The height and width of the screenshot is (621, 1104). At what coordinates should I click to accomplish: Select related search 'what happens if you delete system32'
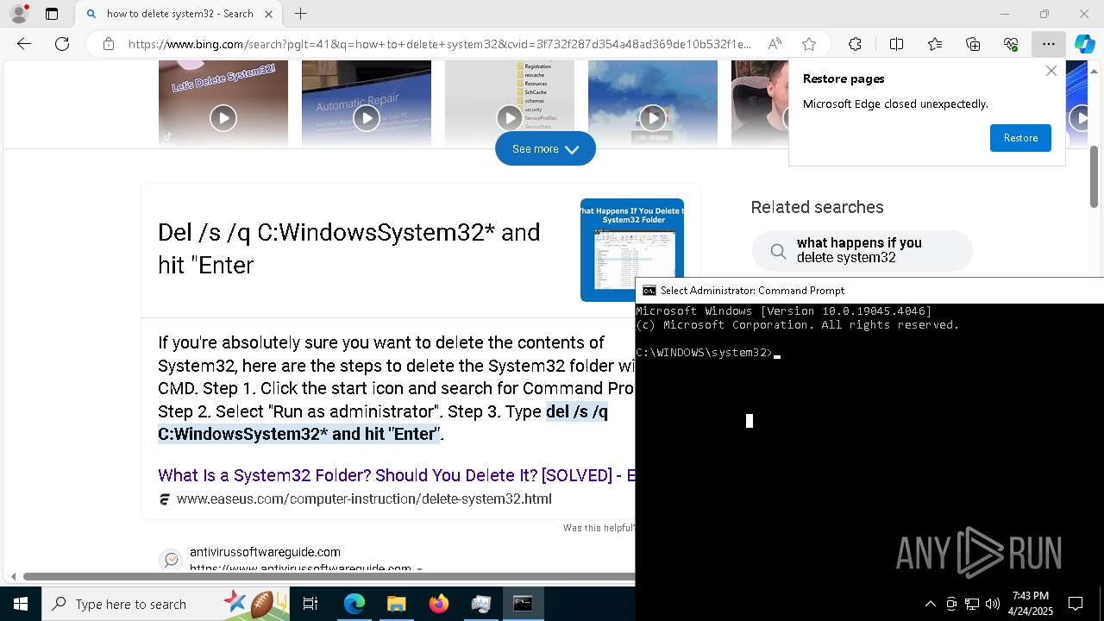(862, 251)
